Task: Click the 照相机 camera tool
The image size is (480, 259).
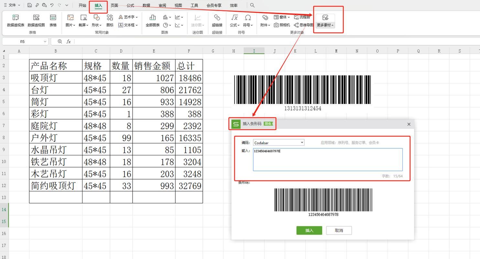Action: coord(282,25)
